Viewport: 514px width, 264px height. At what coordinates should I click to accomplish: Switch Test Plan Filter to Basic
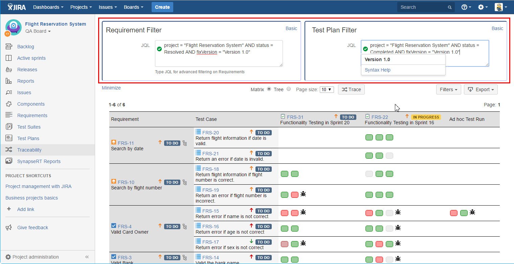point(497,28)
